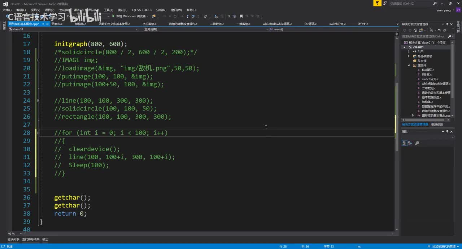Open the feedback icon beside Quick Launch
The width and height of the screenshot is (462, 249).
pyautogui.click(x=386, y=3)
